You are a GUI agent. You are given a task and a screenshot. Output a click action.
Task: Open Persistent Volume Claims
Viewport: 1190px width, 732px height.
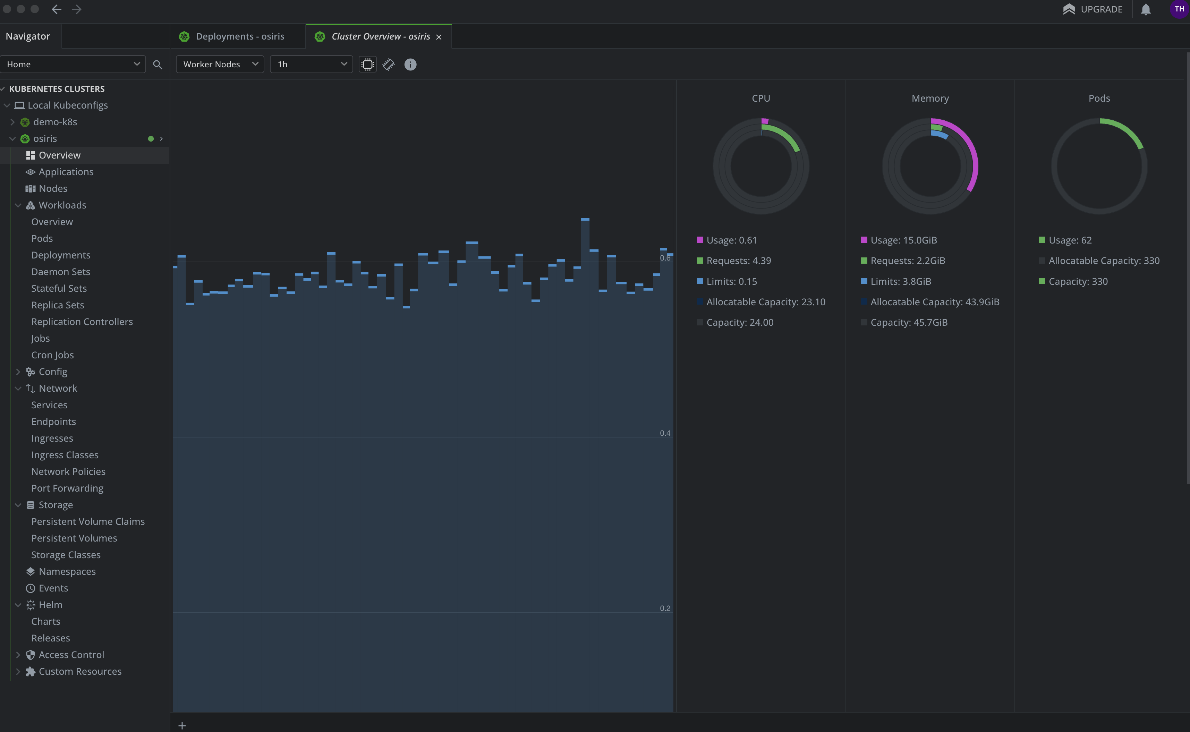[x=88, y=521]
